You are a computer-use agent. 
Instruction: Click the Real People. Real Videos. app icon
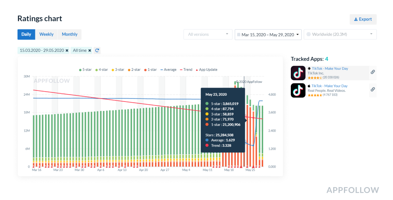(x=298, y=90)
